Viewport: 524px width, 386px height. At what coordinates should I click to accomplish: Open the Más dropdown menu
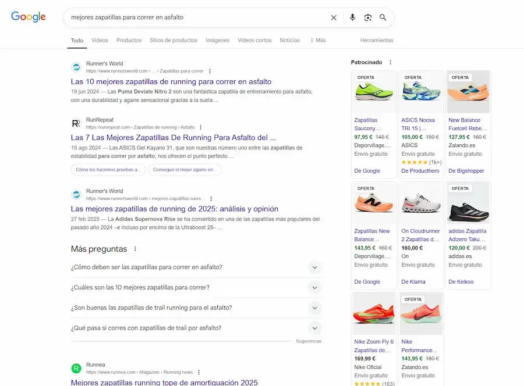tap(318, 40)
